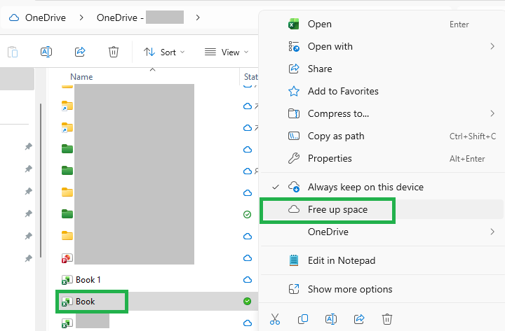Click the Share icon at context menu bottom
The height and width of the screenshot is (331, 505).
[359, 319]
